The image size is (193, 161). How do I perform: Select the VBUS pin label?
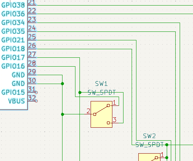pos(17,101)
